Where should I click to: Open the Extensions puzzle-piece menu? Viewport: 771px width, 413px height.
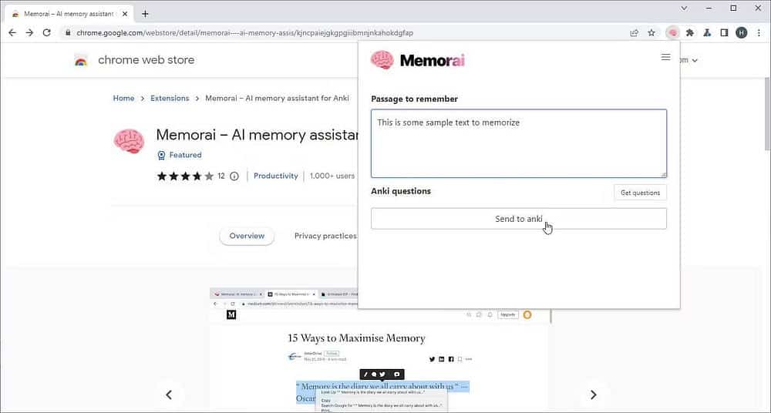pyautogui.click(x=690, y=33)
